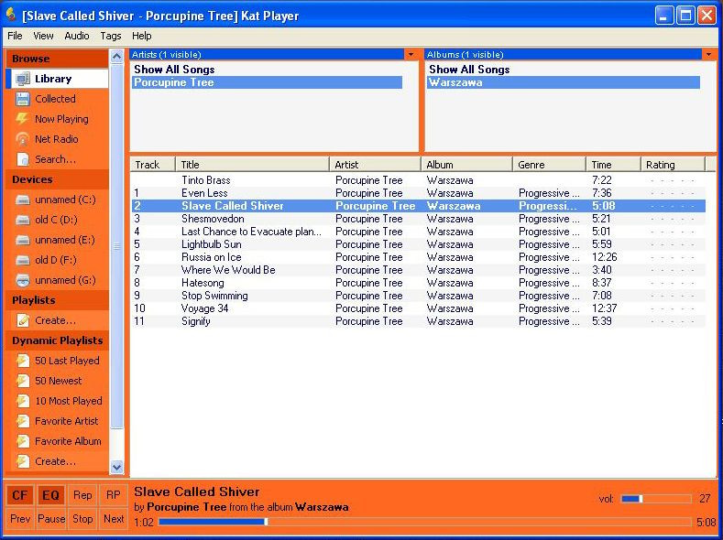The height and width of the screenshot is (540, 723).
Task: Select the Russia on Ice song row
Action: (418, 257)
